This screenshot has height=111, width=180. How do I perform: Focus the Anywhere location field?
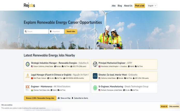point(56,31)
